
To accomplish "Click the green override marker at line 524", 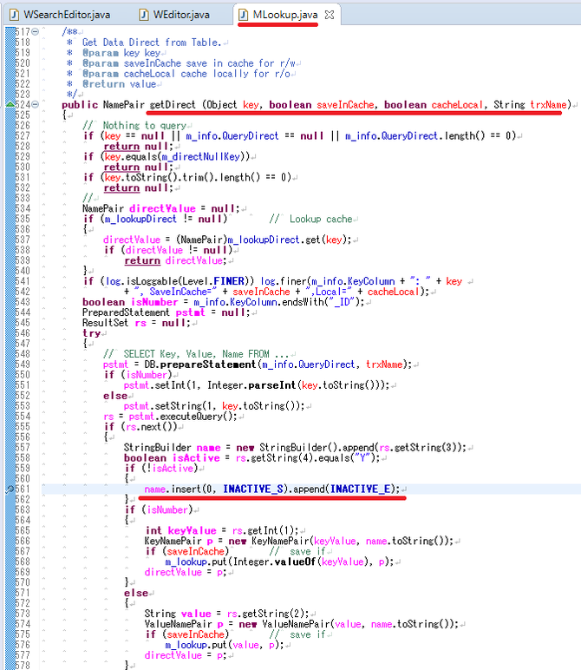I will click(10, 104).
